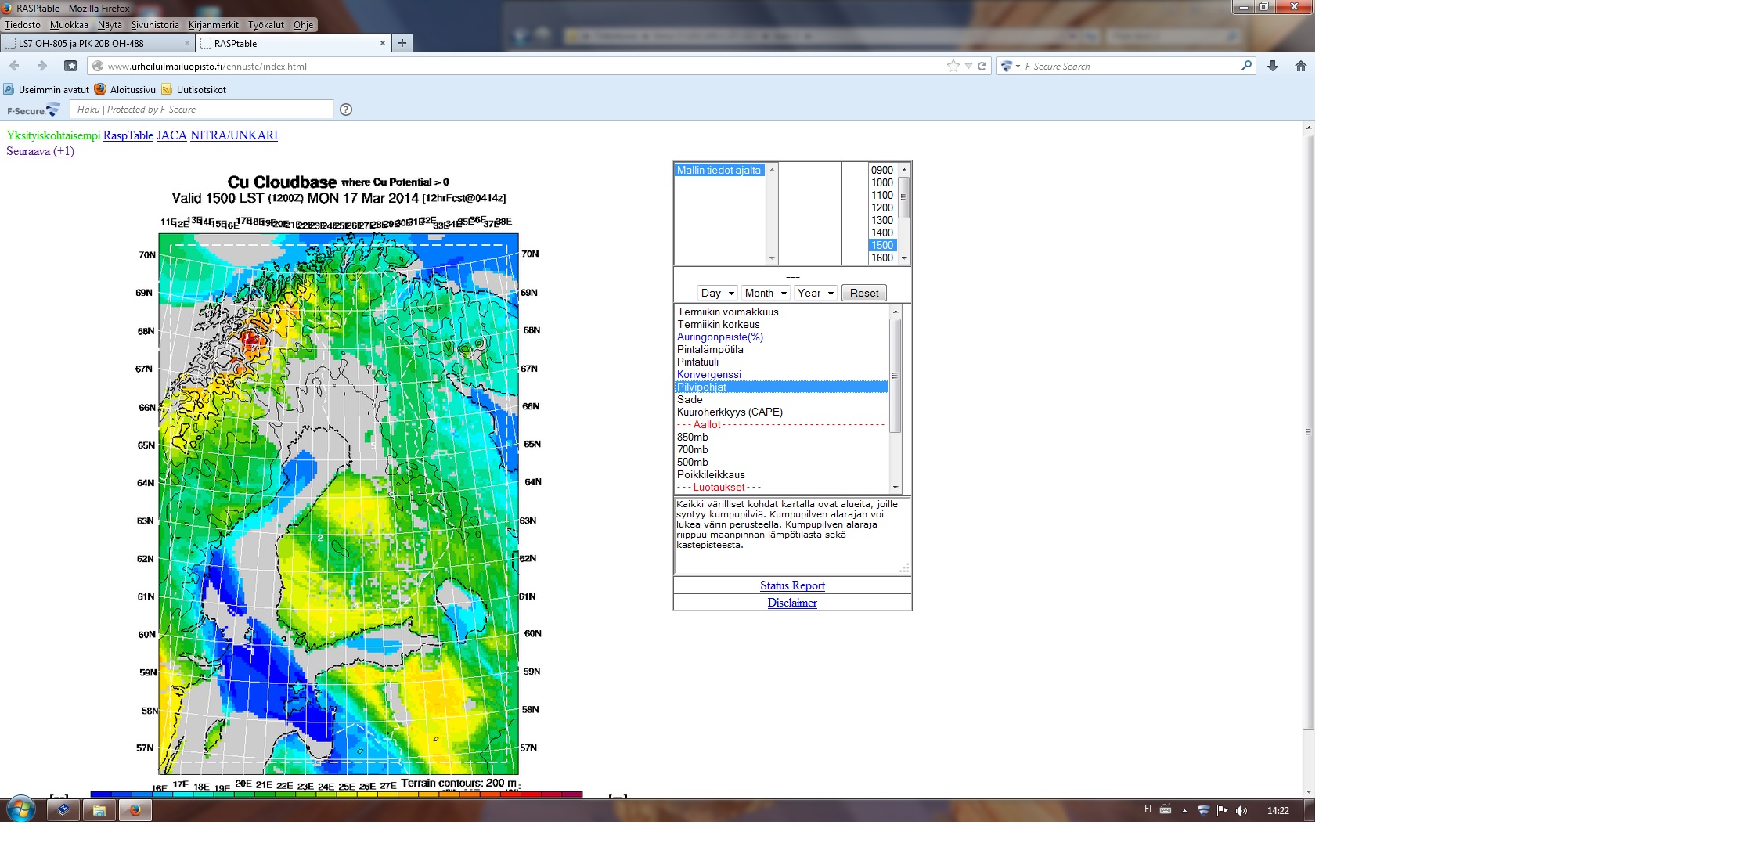Open Windows Start menu orb
Viewport: 1755px width, 861px height.
tap(21, 809)
